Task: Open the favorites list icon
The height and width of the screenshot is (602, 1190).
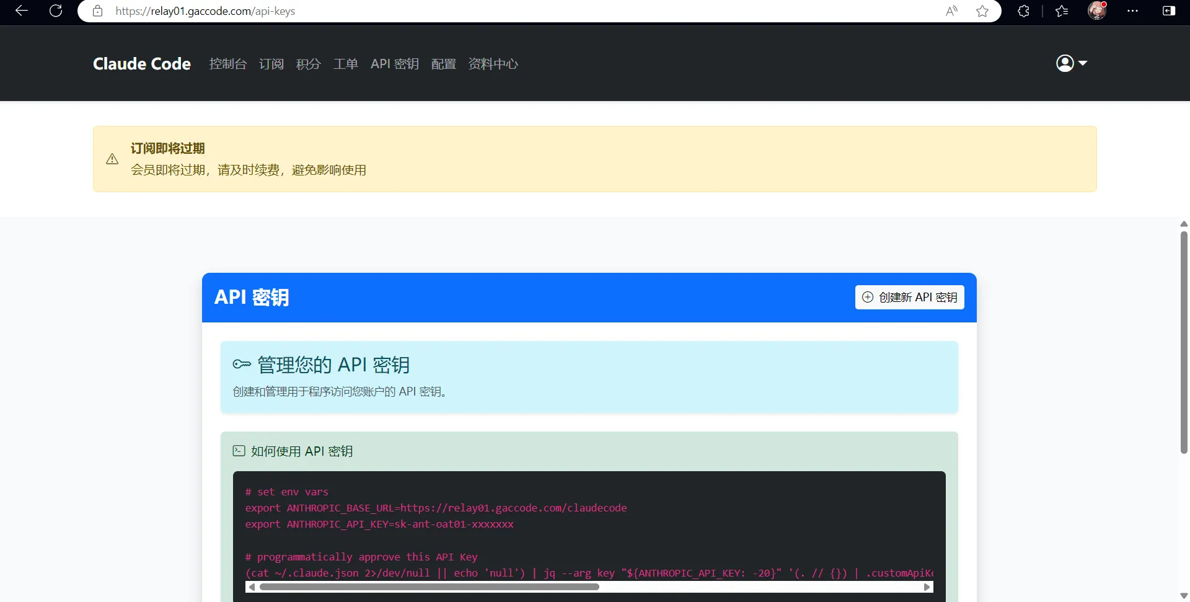Action: point(1062,11)
